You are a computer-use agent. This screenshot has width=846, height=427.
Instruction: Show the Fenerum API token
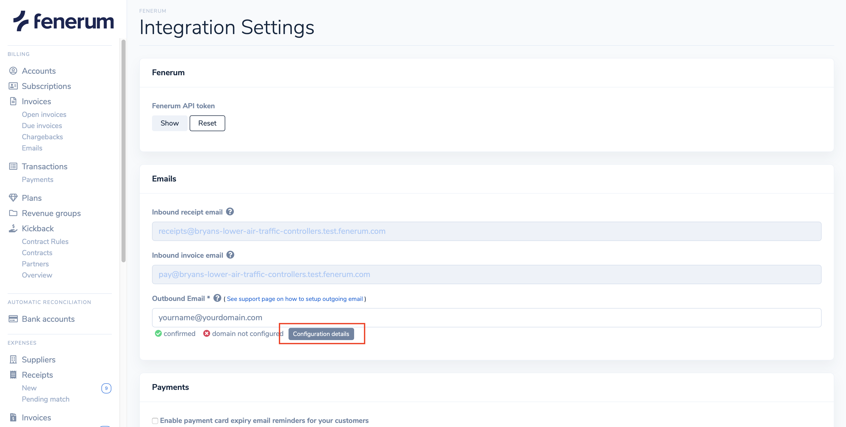(170, 123)
